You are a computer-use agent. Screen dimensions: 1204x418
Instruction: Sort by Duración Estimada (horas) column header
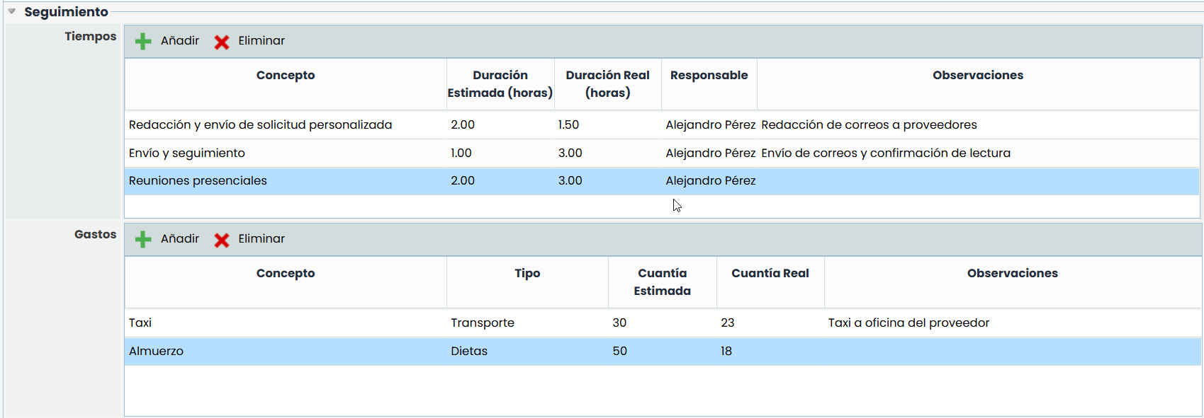click(500, 83)
